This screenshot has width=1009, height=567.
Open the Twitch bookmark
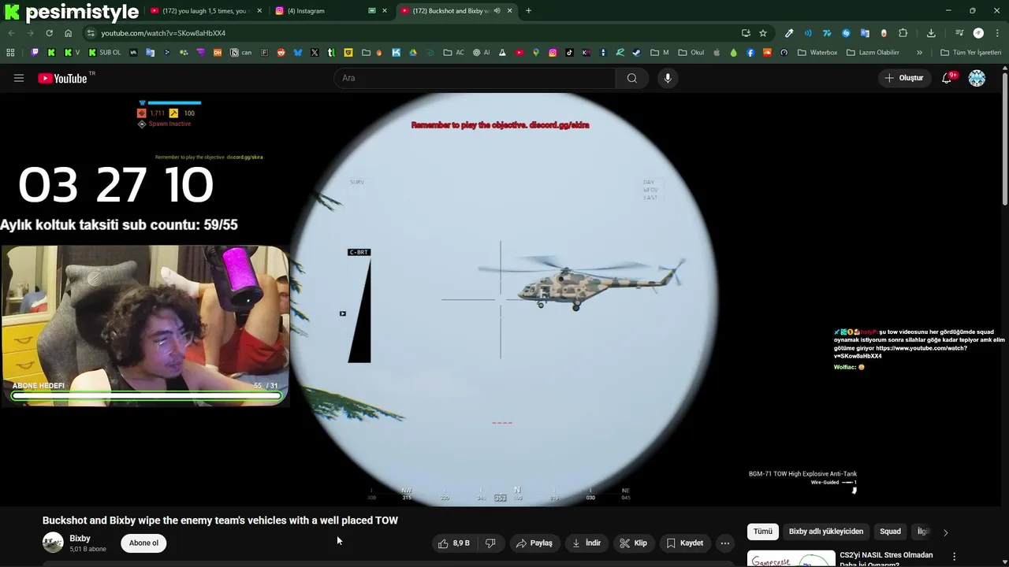pyautogui.click(x=35, y=53)
